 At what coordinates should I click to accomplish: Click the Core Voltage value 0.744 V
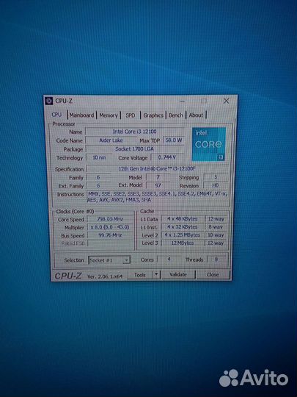pyautogui.click(x=167, y=157)
